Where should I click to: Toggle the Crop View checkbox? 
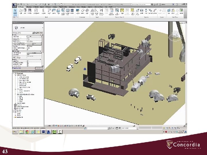(28, 61)
